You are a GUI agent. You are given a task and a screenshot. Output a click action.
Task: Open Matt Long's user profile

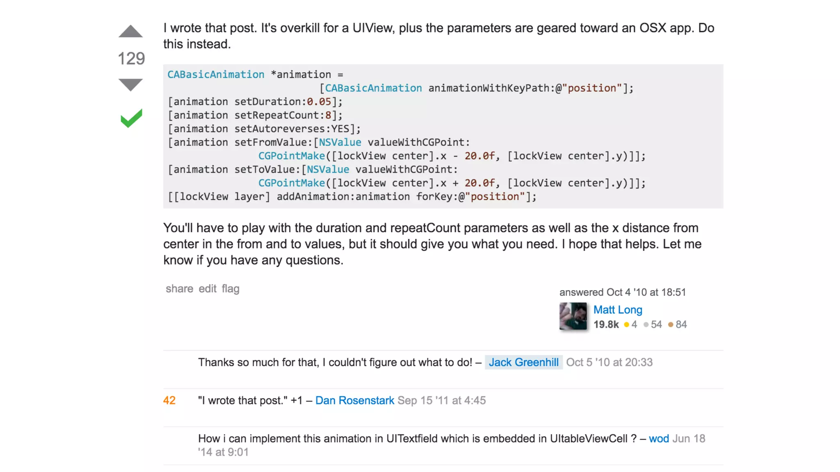click(x=618, y=310)
